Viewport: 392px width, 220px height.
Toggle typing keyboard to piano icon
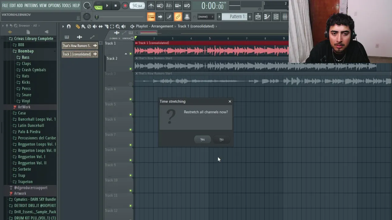(151, 16)
